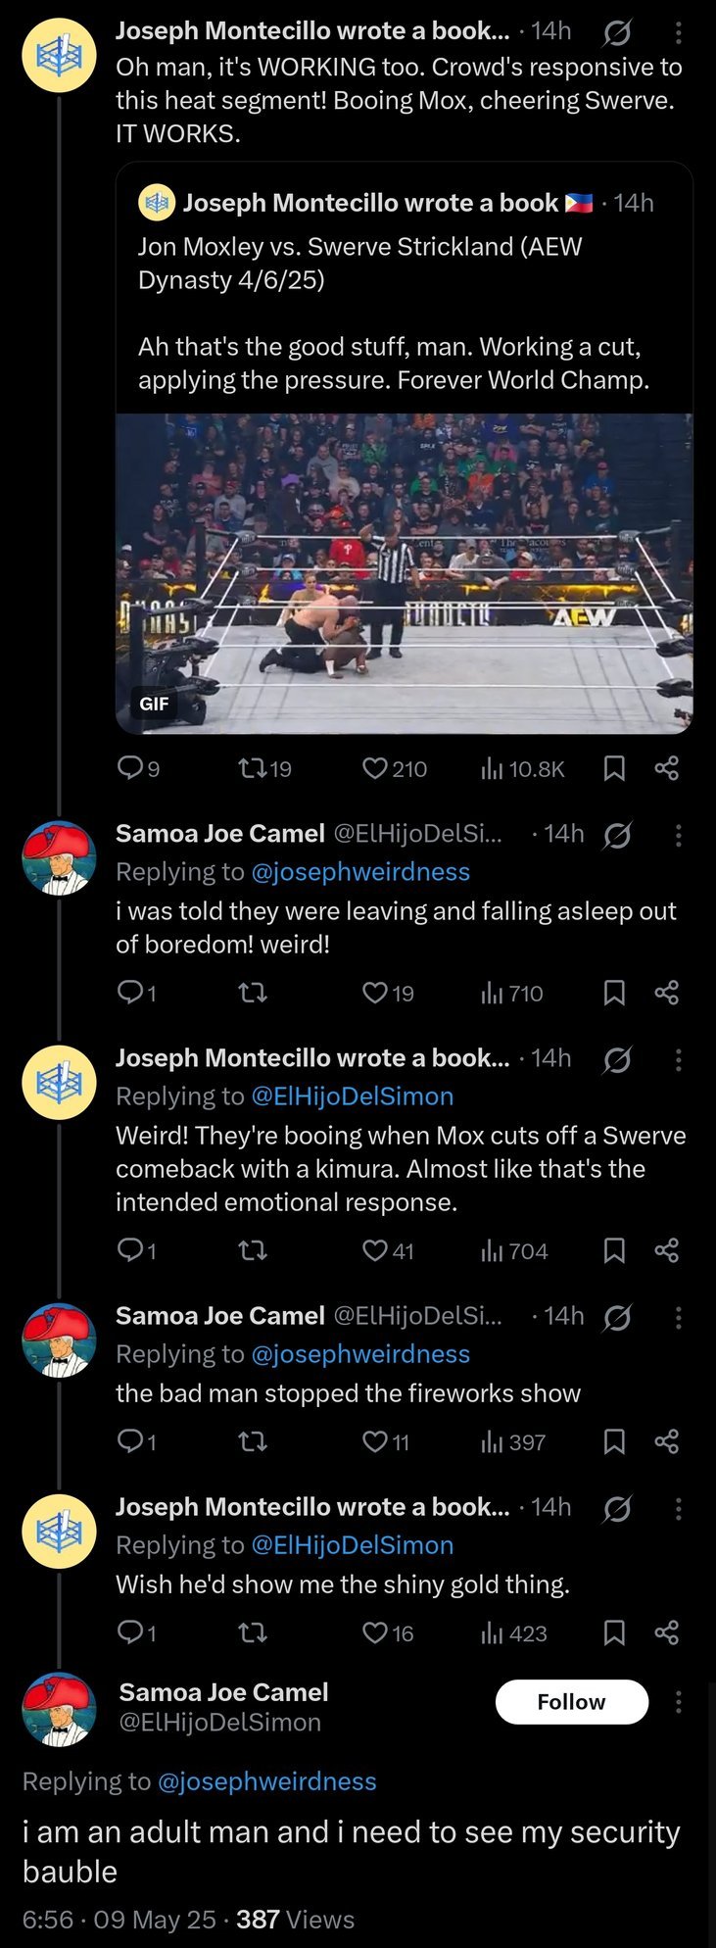The width and height of the screenshot is (716, 1948).
Task: Open Grok icon on top tweet
Action: point(617,32)
